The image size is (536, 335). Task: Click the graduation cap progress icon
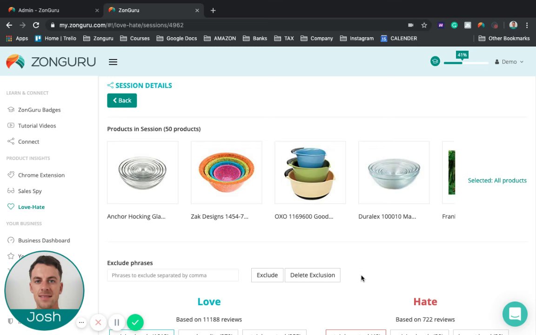point(435,61)
